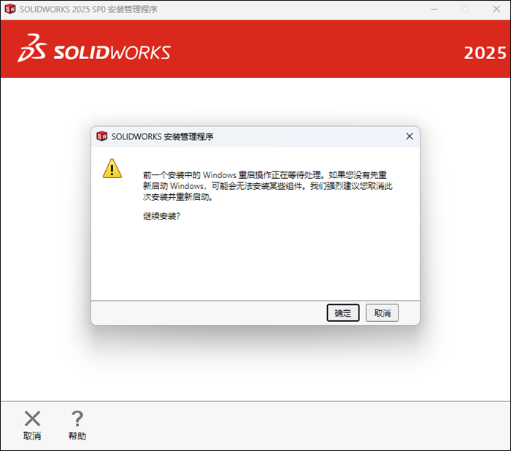Close the SOLIDWORKS 安装管理程序 dialog
The image size is (511, 451).
410,136
